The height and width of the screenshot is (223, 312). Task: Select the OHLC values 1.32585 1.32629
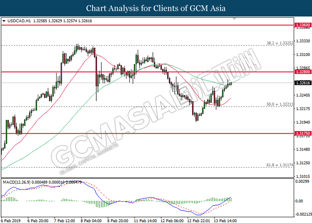(x=48, y=21)
